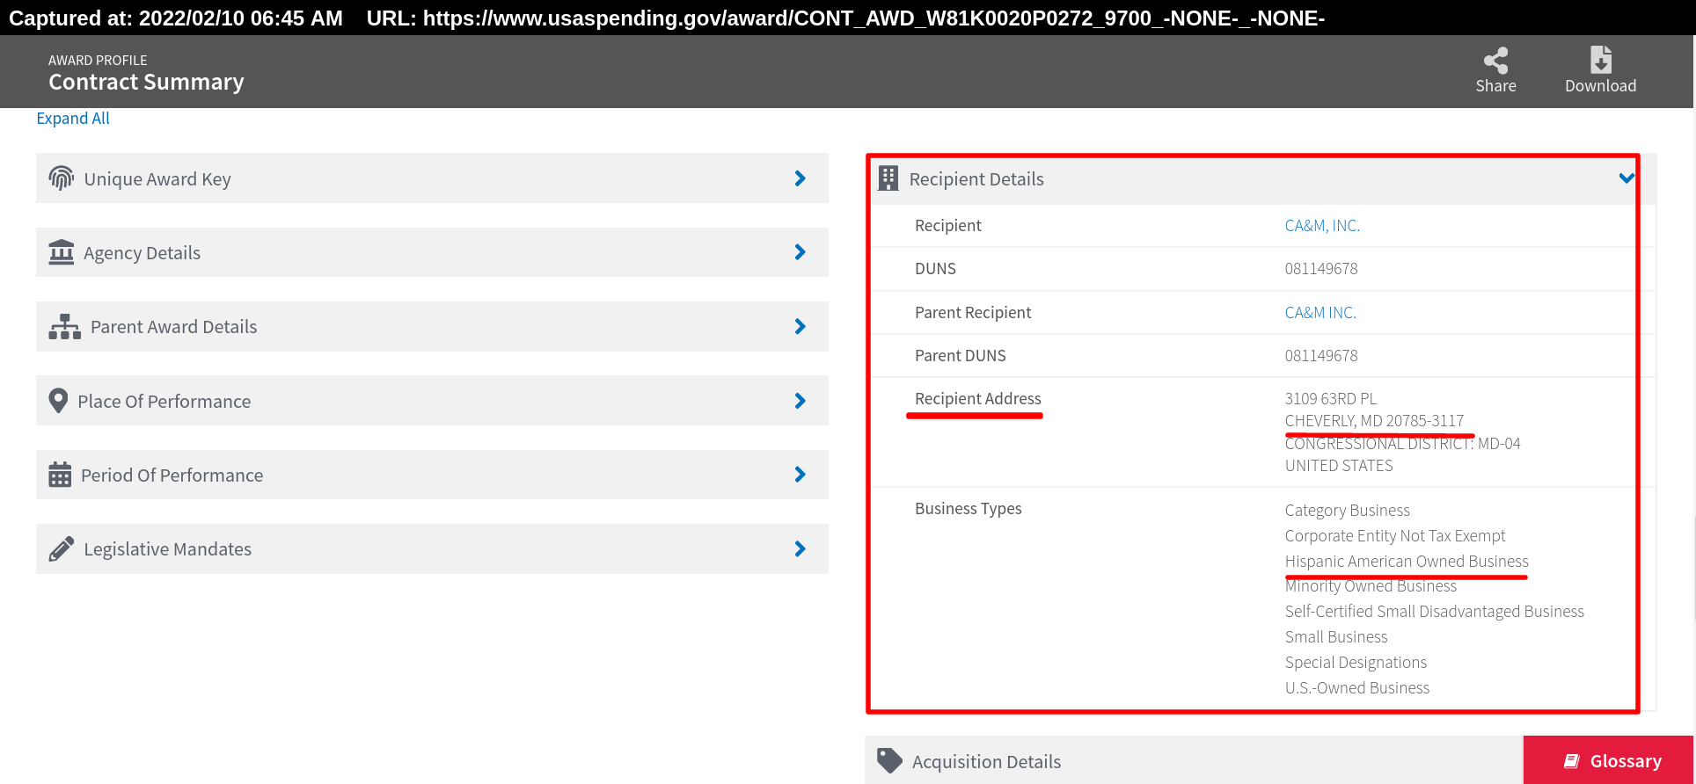Image resolution: width=1696 pixels, height=784 pixels.
Task: Click the Share label
Action: (x=1495, y=86)
